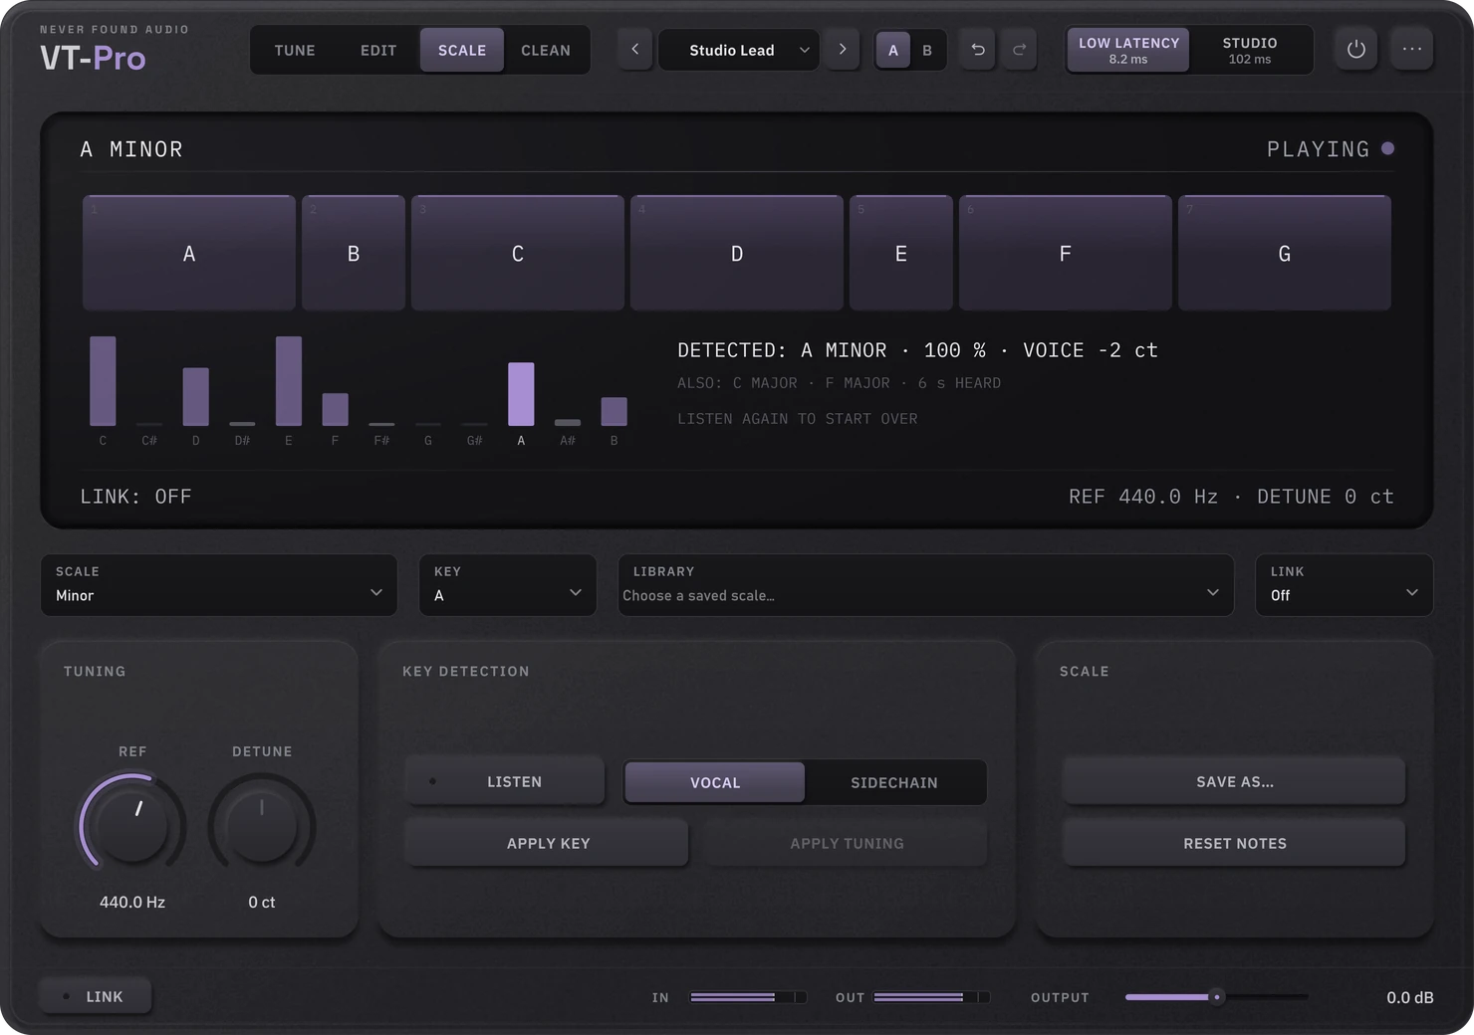The image size is (1474, 1035).
Task: Click the undo arrow icon
Action: (978, 50)
